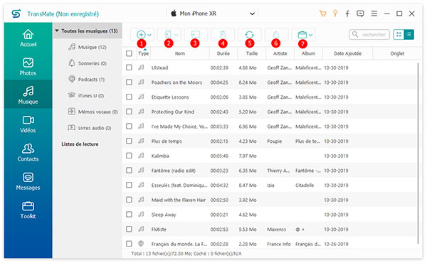Click the vertical scrollbar of the list
Viewport: 427px width, 263px height.
click(x=418, y=153)
